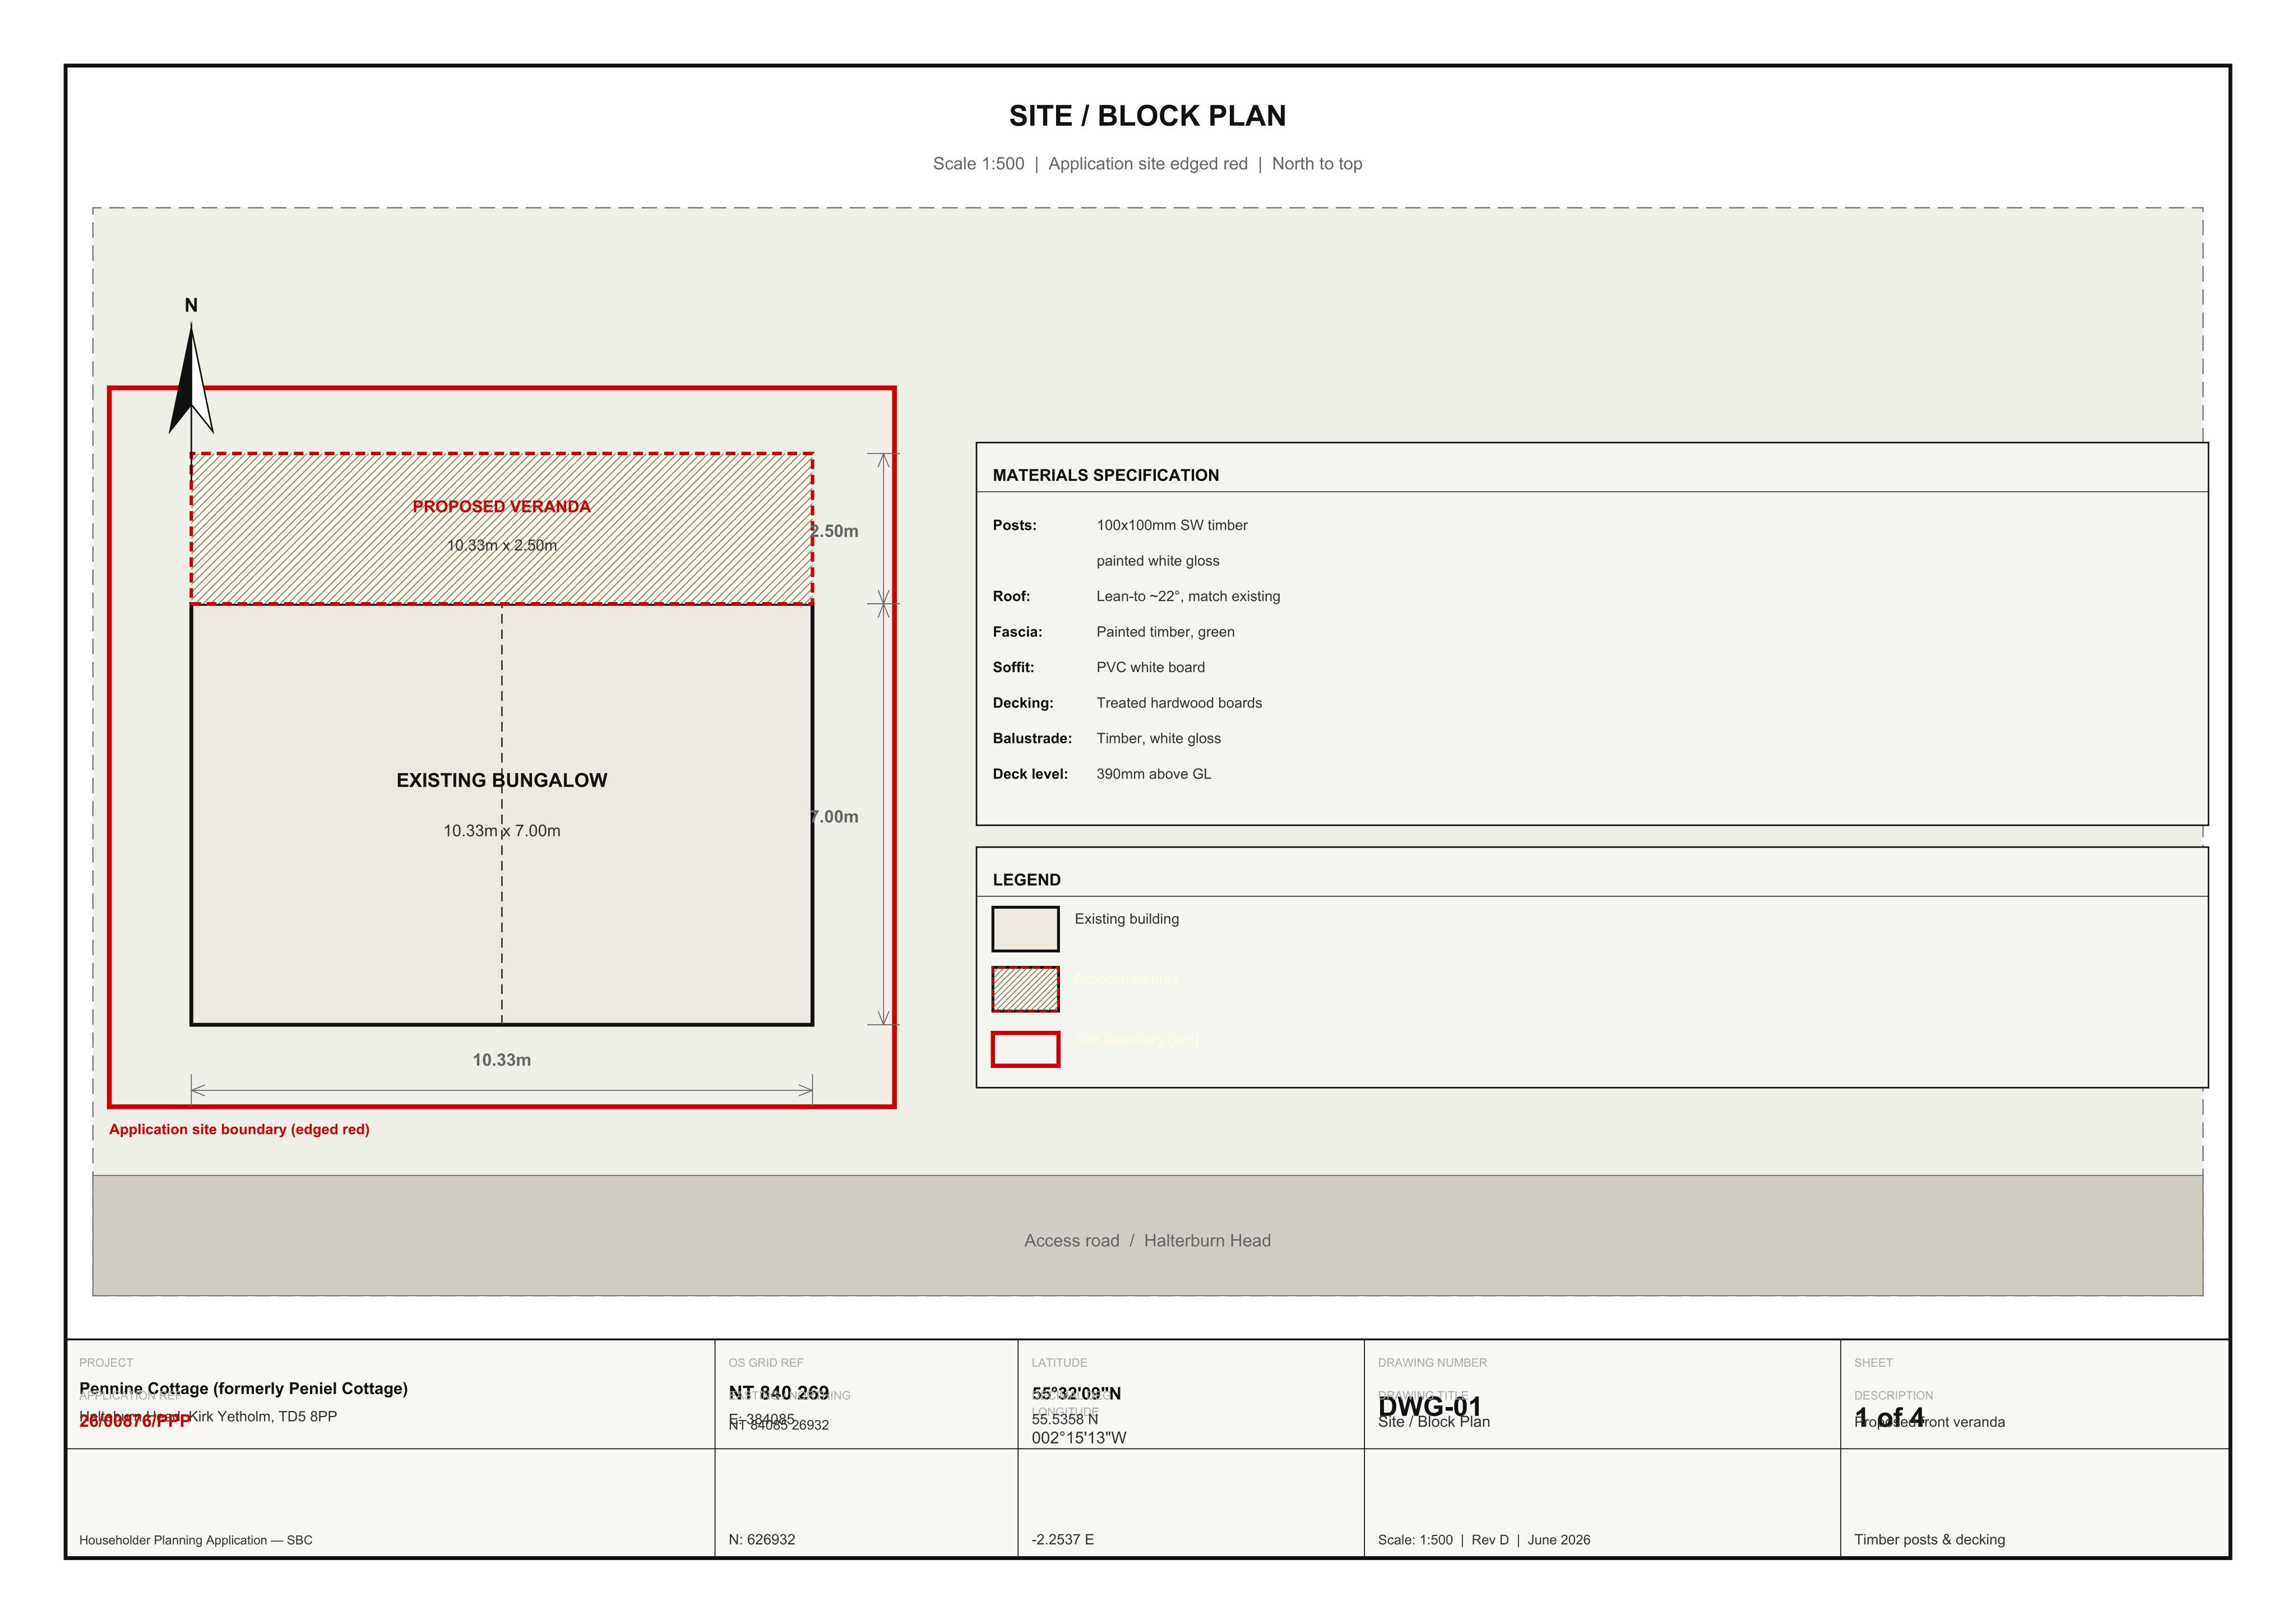The width and height of the screenshot is (2296, 1624).
Task: Select the 'Posts:' specification label
Action: [x=1014, y=525]
